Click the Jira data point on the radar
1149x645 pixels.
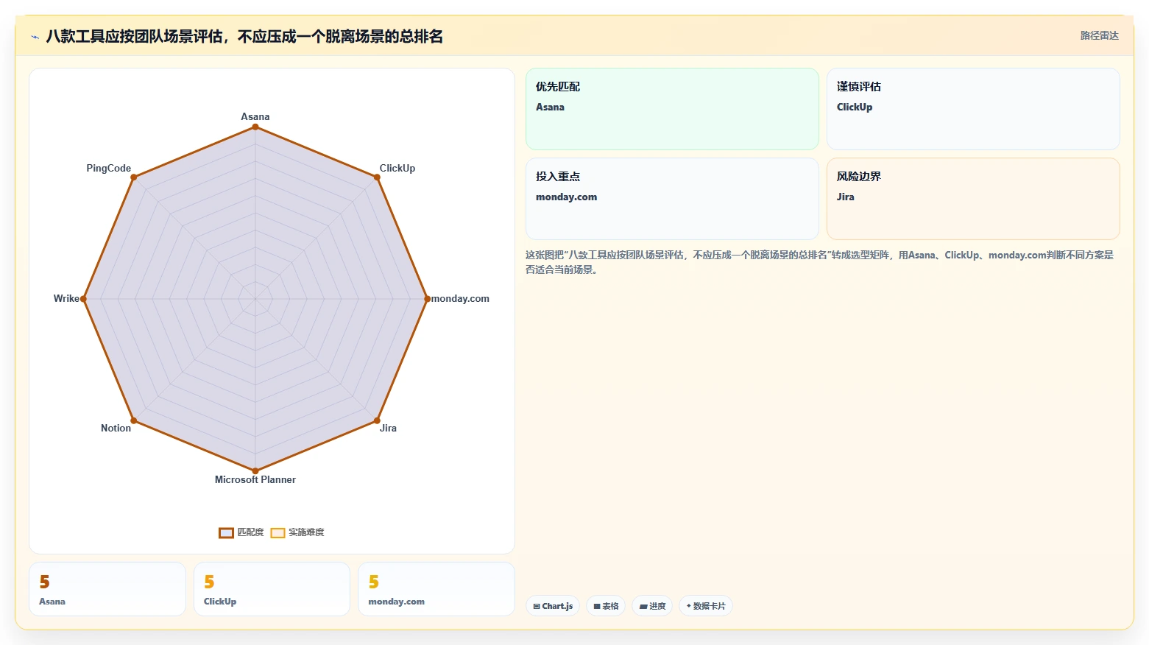[x=377, y=420]
